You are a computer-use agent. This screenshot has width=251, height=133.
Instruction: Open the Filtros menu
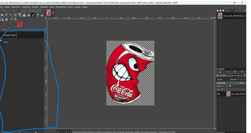(70, 7)
